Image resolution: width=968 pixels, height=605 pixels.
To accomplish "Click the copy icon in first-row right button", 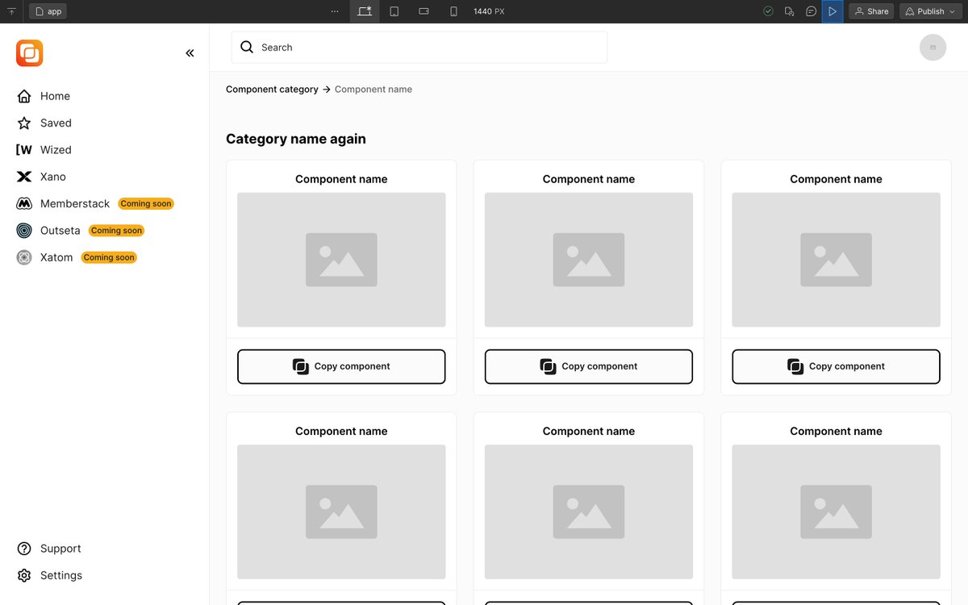I will [x=795, y=366].
